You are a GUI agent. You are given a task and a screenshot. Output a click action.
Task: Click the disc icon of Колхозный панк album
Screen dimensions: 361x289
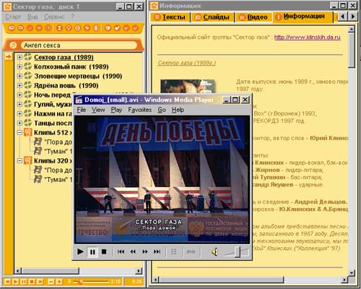pos(27,66)
